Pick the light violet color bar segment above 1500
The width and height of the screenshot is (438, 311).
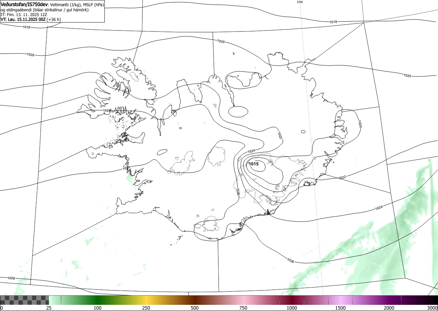click(x=340, y=300)
